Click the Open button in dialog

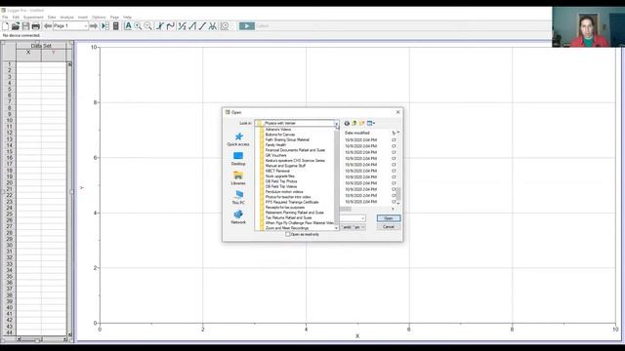(389, 218)
